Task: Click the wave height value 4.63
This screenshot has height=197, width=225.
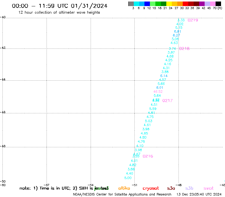Action: coord(174,43)
